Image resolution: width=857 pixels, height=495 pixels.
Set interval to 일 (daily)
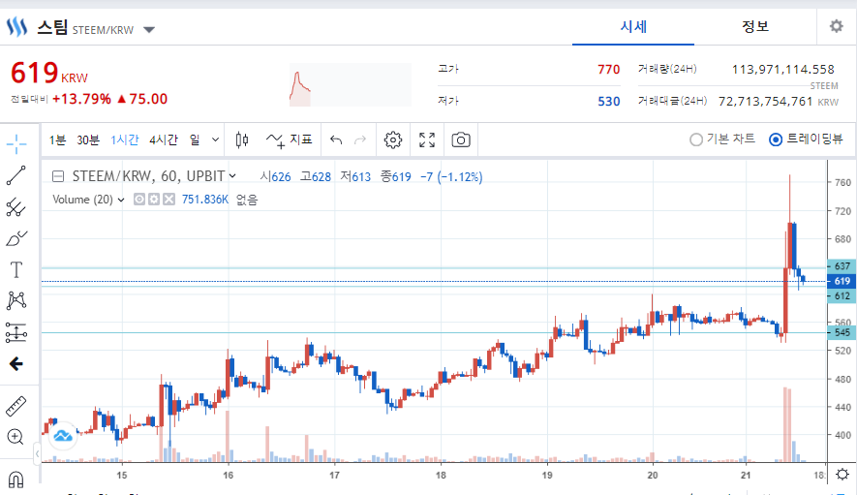[x=195, y=140]
